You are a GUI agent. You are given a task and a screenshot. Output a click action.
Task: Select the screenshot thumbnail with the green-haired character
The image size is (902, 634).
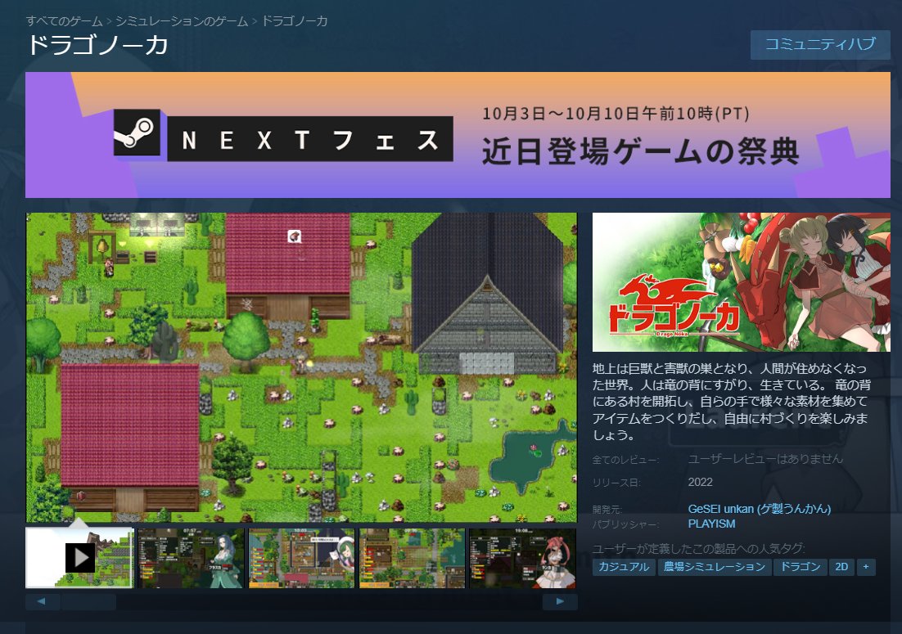point(301,558)
